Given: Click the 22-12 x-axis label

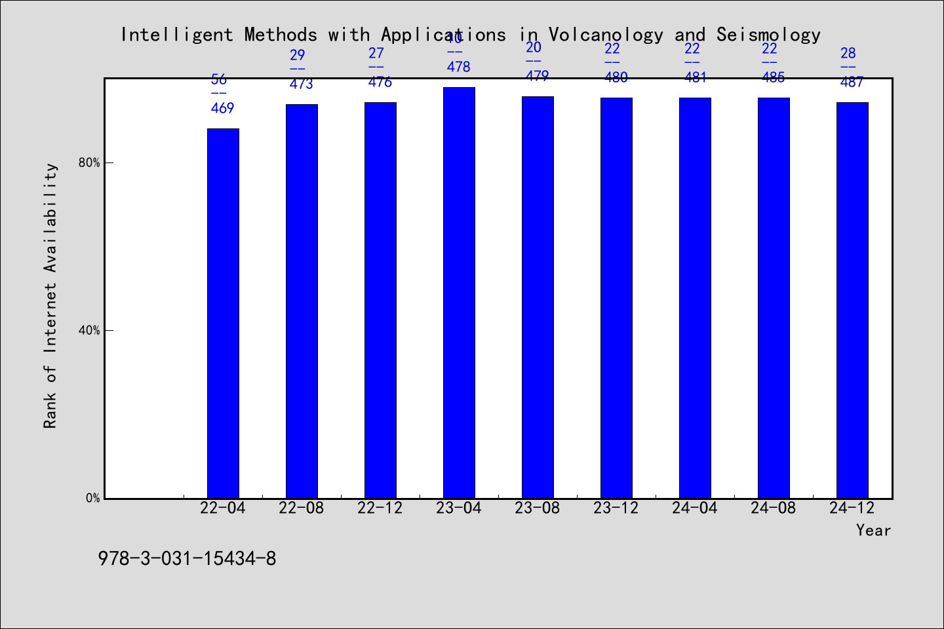Looking at the screenshot, I should coord(380,508).
